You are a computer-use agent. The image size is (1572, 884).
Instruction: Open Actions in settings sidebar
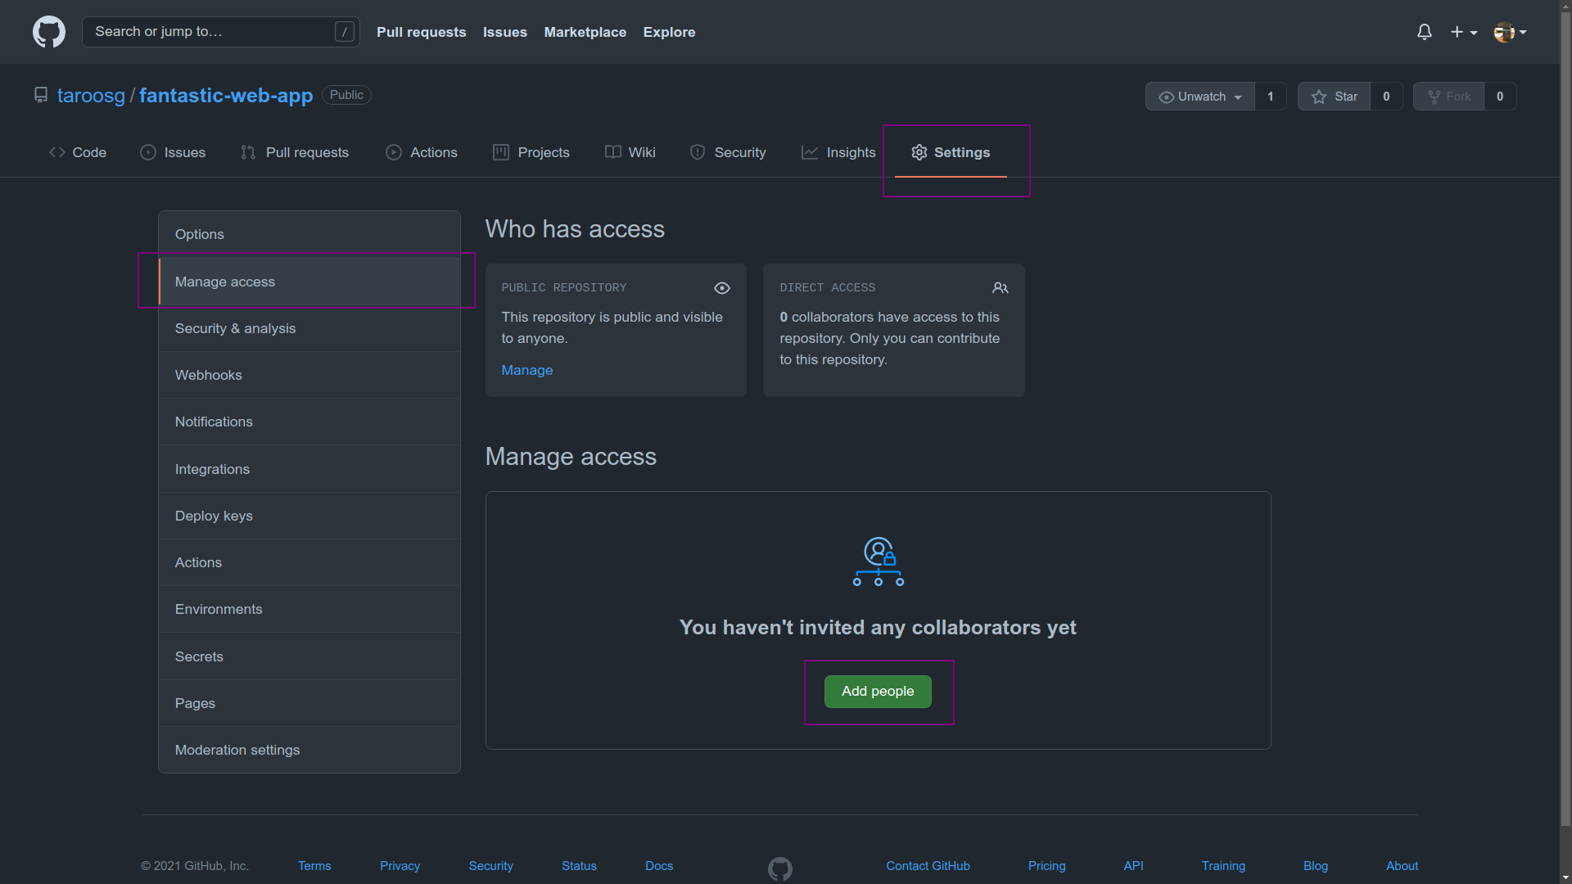click(x=309, y=562)
